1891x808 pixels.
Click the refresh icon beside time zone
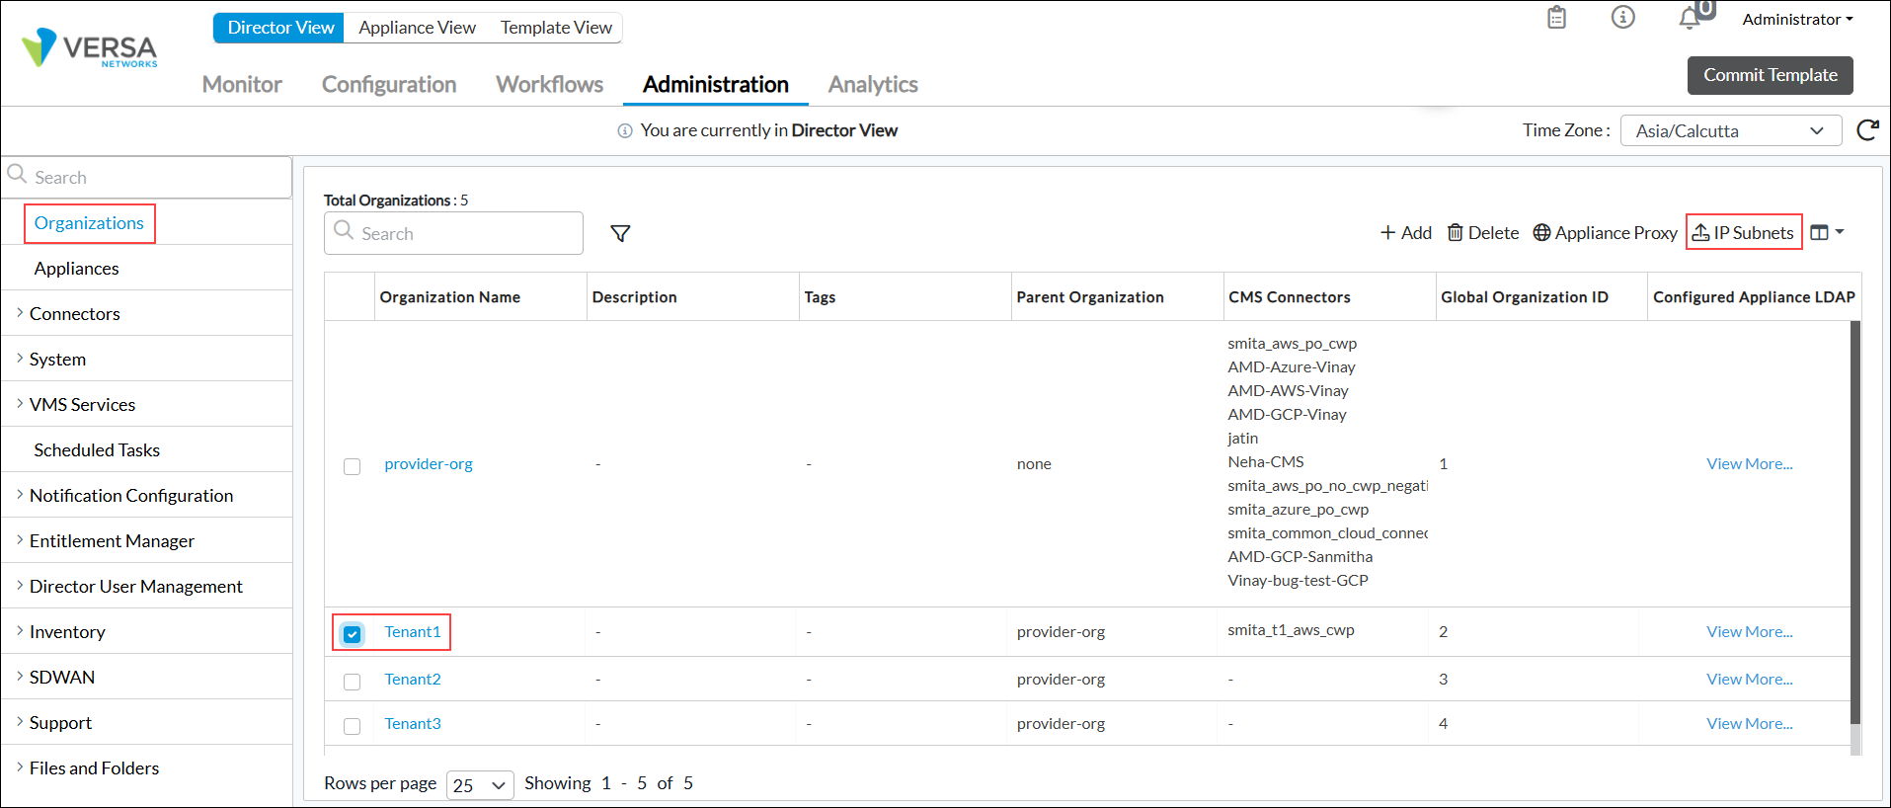coord(1866,130)
